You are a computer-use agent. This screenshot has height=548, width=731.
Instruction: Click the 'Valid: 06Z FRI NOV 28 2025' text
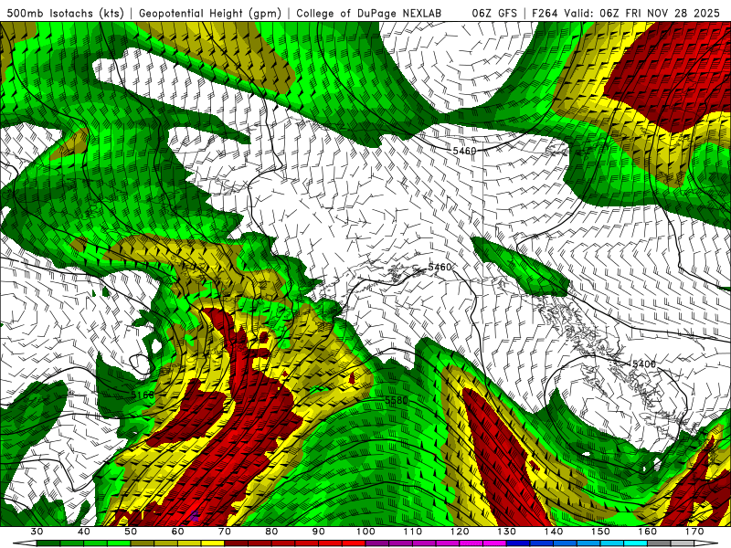coord(642,13)
